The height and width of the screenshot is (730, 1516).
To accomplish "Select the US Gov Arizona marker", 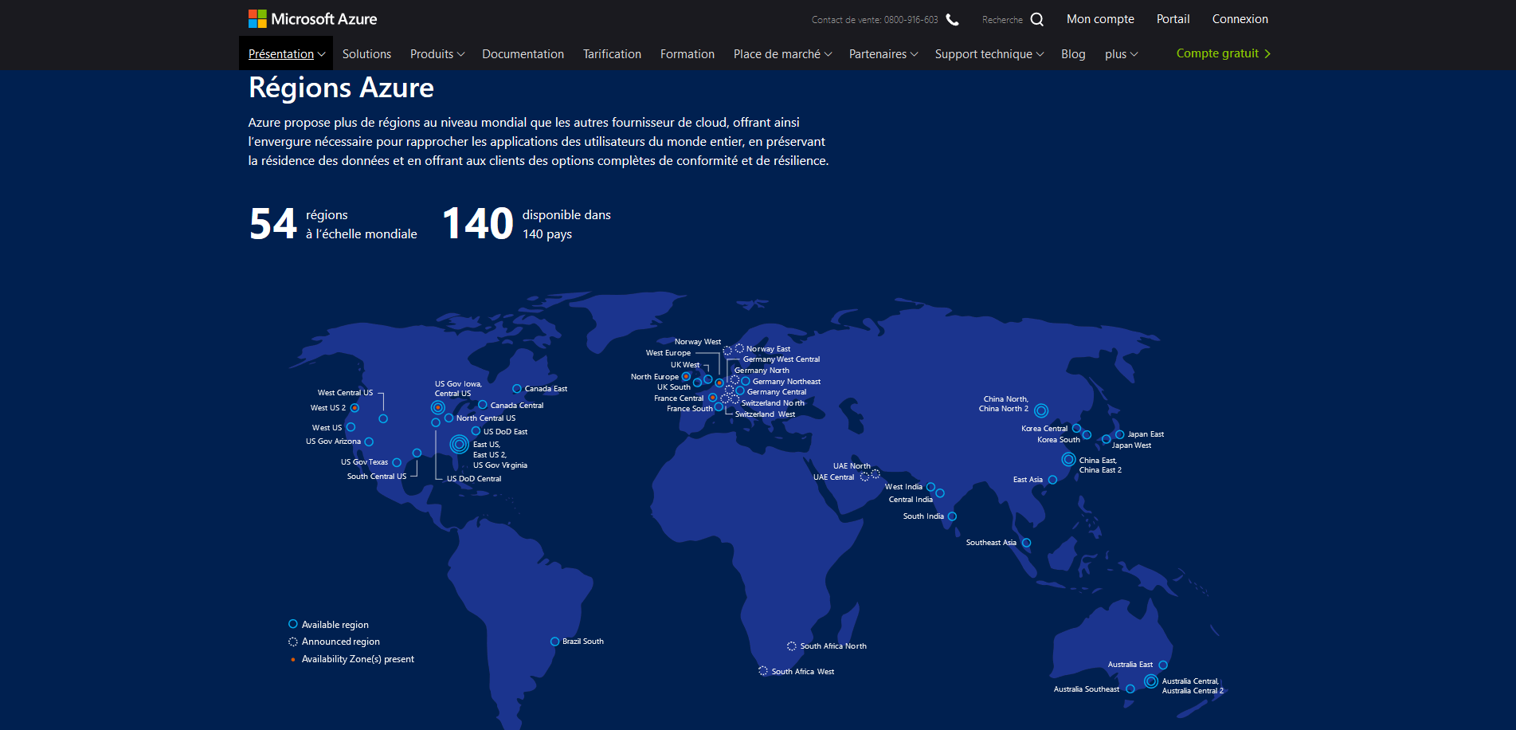I will tap(369, 442).
